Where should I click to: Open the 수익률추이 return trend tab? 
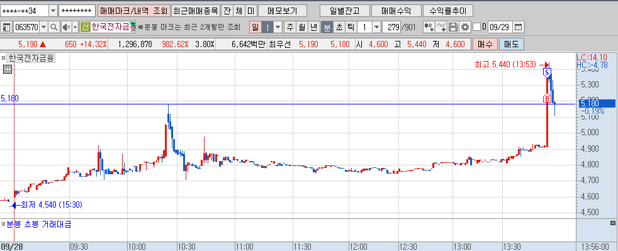[x=447, y=11]
